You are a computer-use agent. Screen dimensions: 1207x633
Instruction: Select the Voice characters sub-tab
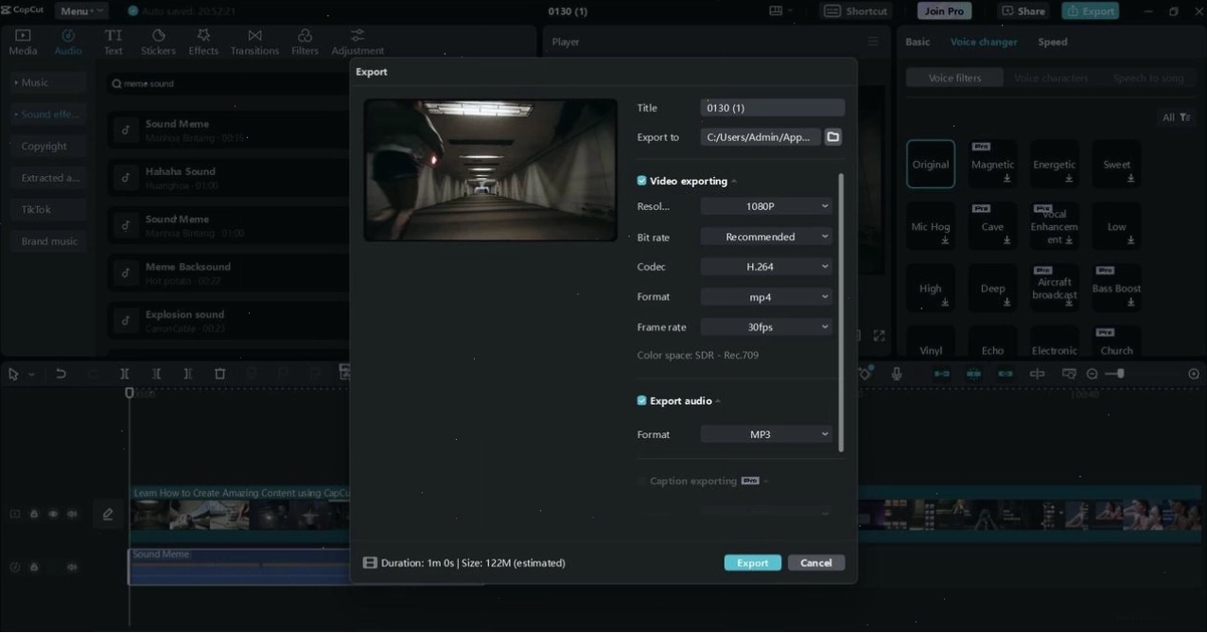point(1051,78)
